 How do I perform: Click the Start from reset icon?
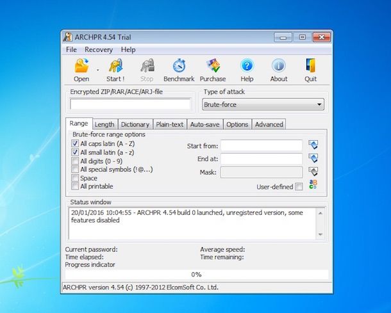(313, 145)
